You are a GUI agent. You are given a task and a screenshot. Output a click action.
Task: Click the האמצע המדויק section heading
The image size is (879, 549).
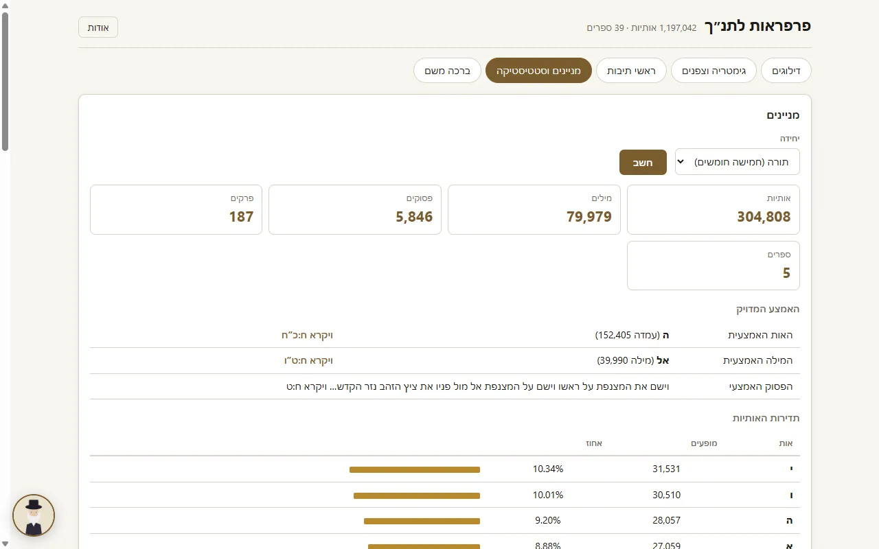pyautogui.click(x=768, y=309)
